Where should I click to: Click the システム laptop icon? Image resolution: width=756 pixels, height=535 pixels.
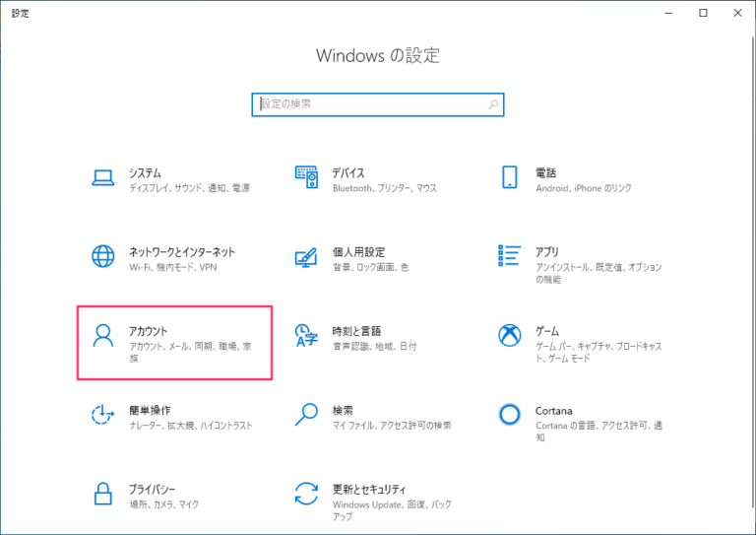(103, 177)
